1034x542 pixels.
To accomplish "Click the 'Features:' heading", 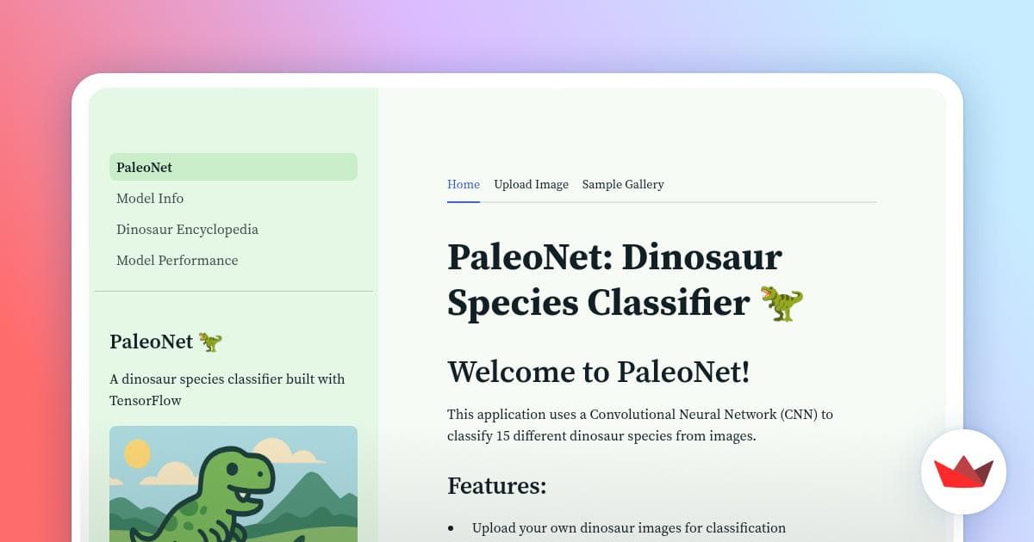I will pyautogui.click(x=497, y=485).
